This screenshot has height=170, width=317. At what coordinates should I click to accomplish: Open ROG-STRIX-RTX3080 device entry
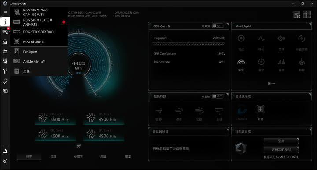[x=39, y=32]
